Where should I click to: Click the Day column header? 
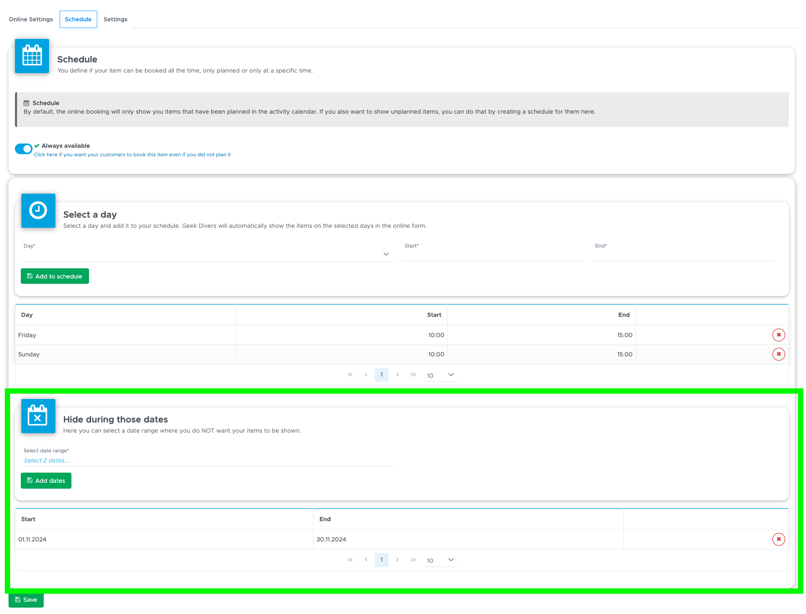click(126, 315)
